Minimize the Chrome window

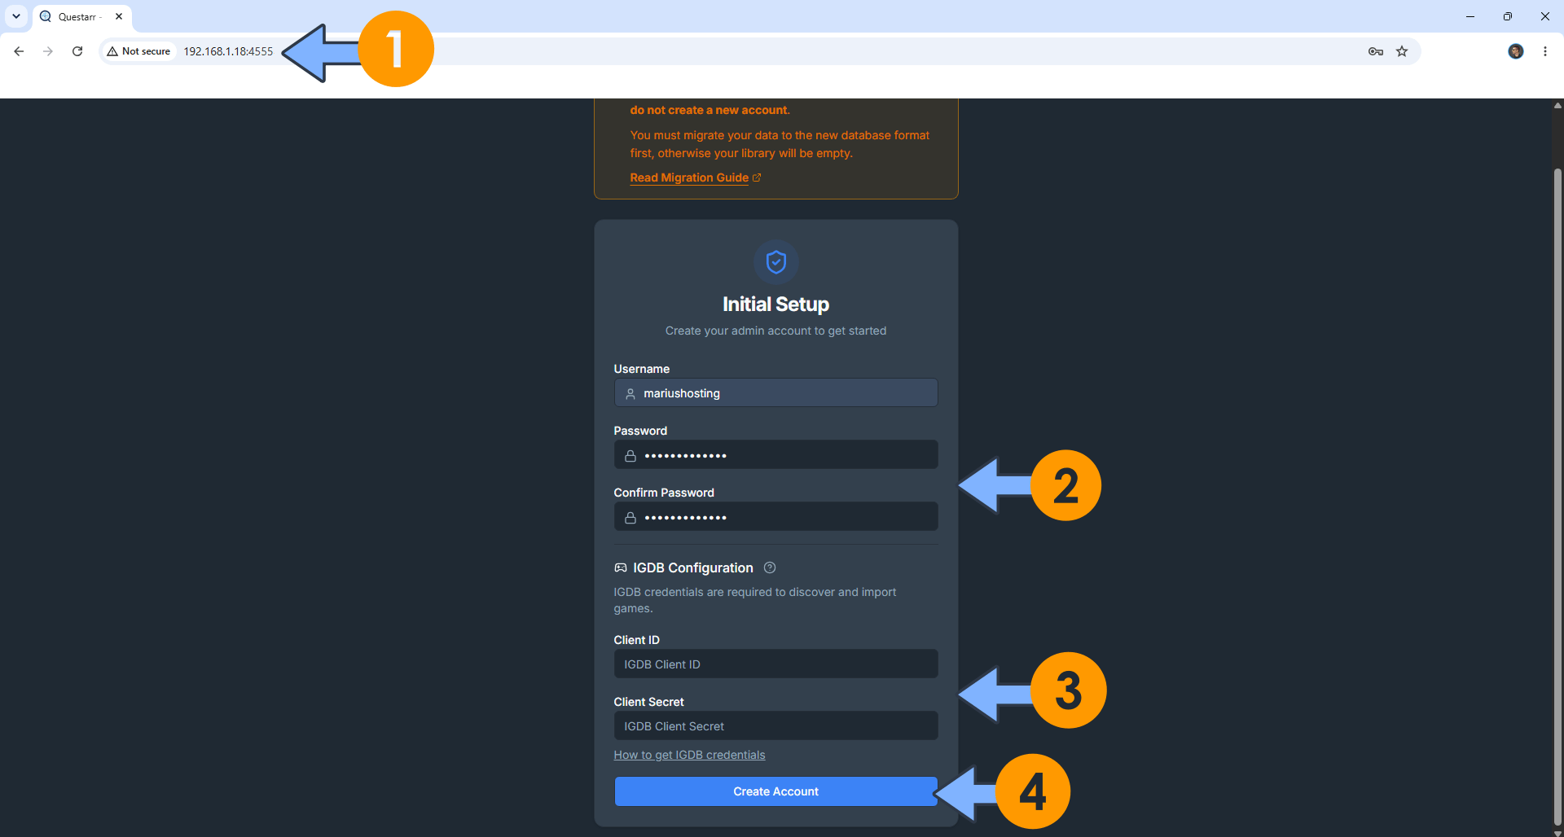click(x=1470, y=16)
